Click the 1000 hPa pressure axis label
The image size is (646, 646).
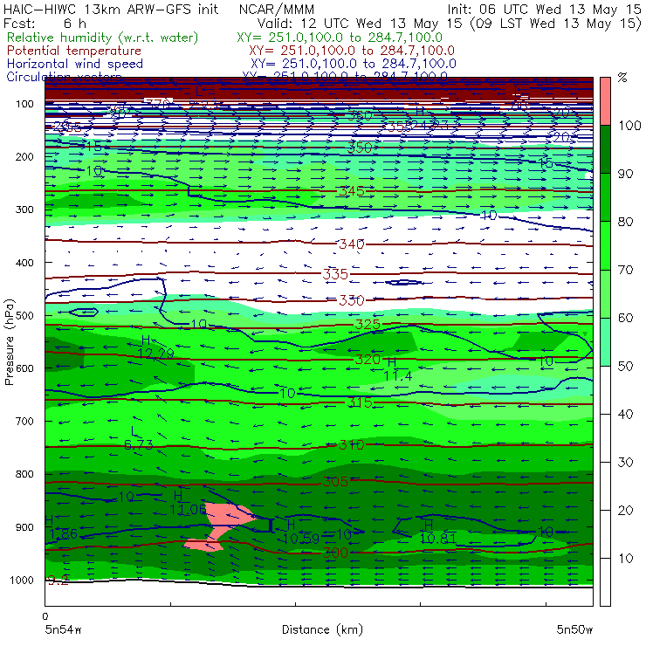click(22, 580)
